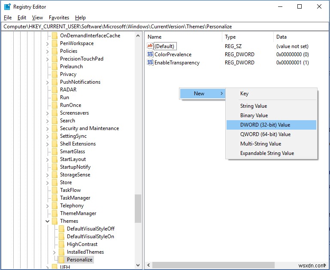Choose String Value from submenu
Image resolution: width=330 pixels, height=270 pixels.
(271, 106)
